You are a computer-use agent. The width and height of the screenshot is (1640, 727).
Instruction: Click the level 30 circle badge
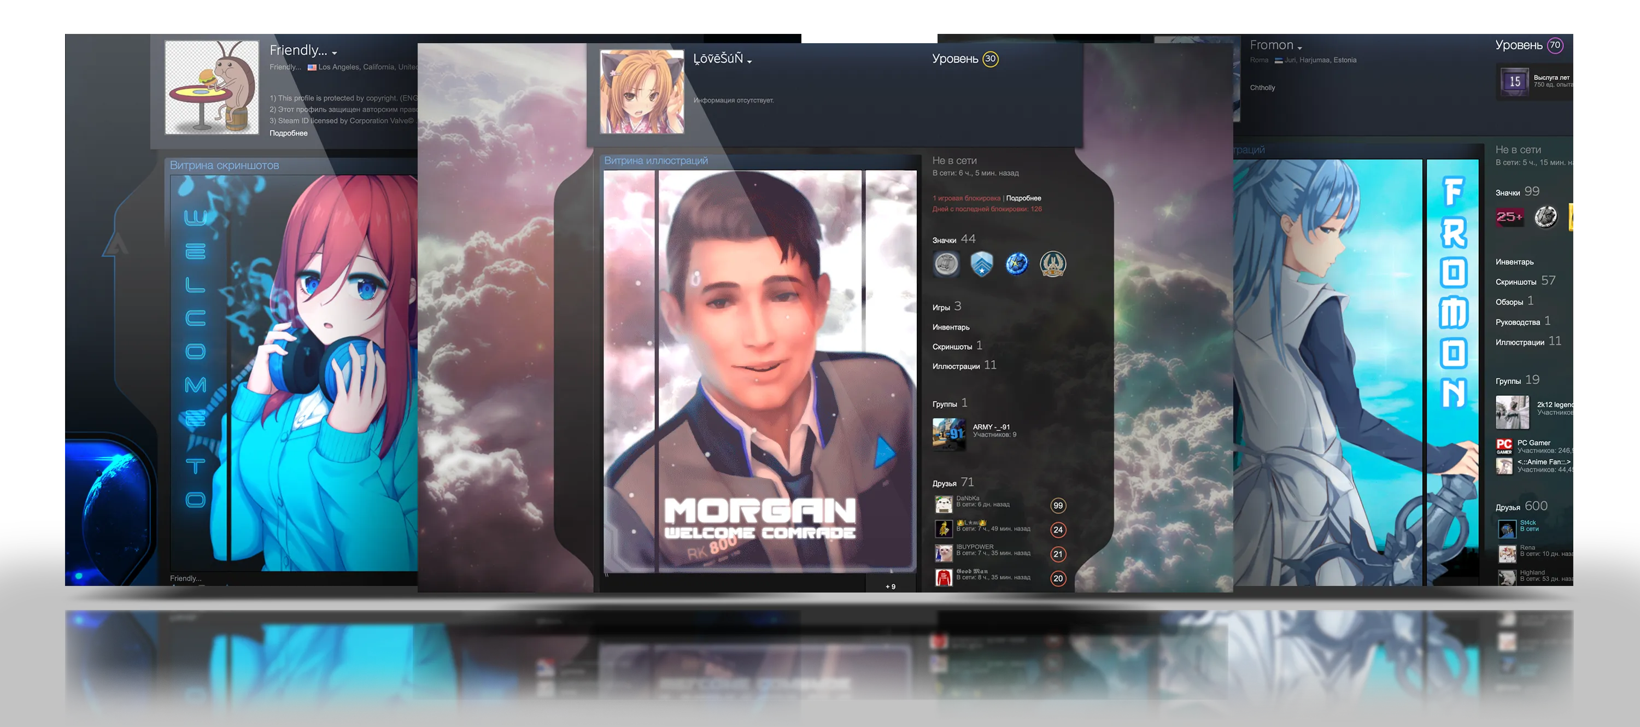(x=990, y=58)
